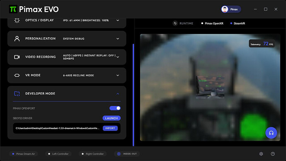The image size is (286, 161).
Task: Click the AUTO 60FPS instant replay summary
Action: [x=89, y=57]
